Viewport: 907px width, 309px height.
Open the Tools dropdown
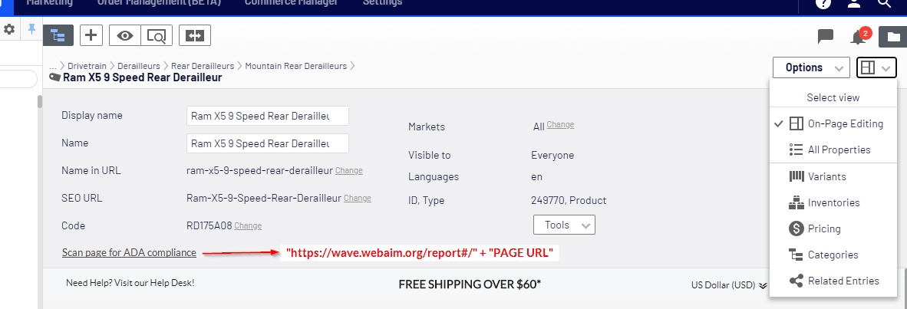(x=564, y=225)
